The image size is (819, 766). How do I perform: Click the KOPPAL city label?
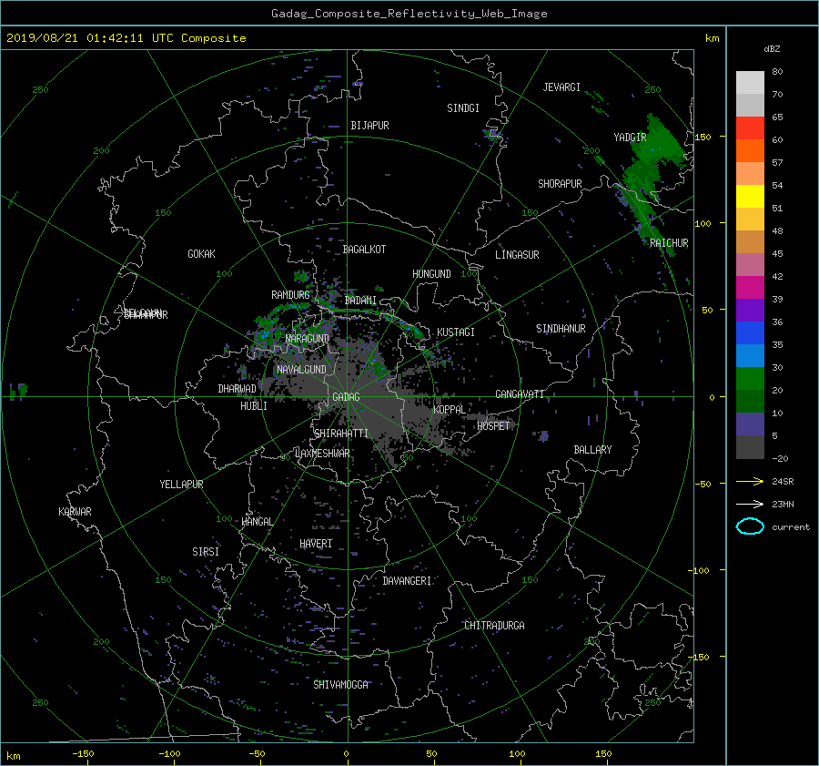[x=450, y=409]
